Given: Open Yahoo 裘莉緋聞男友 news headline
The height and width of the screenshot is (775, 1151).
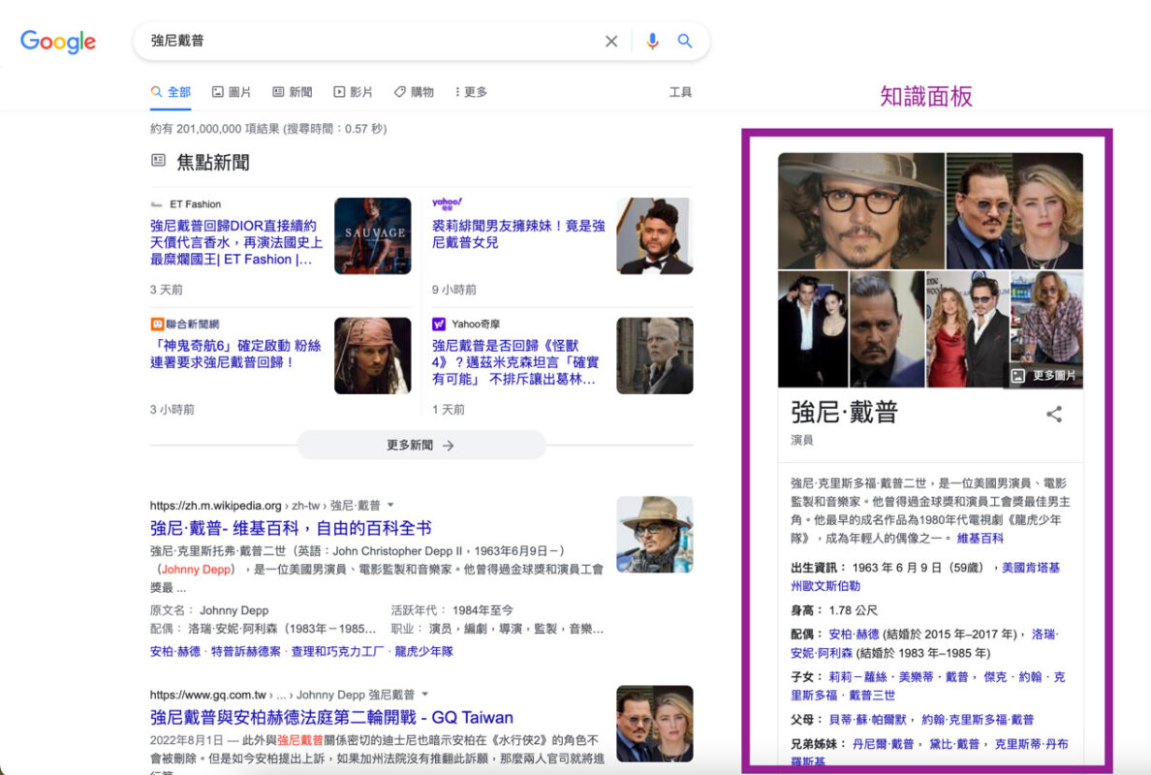Looking at the screenshot, I should click(x=518, y=234).
